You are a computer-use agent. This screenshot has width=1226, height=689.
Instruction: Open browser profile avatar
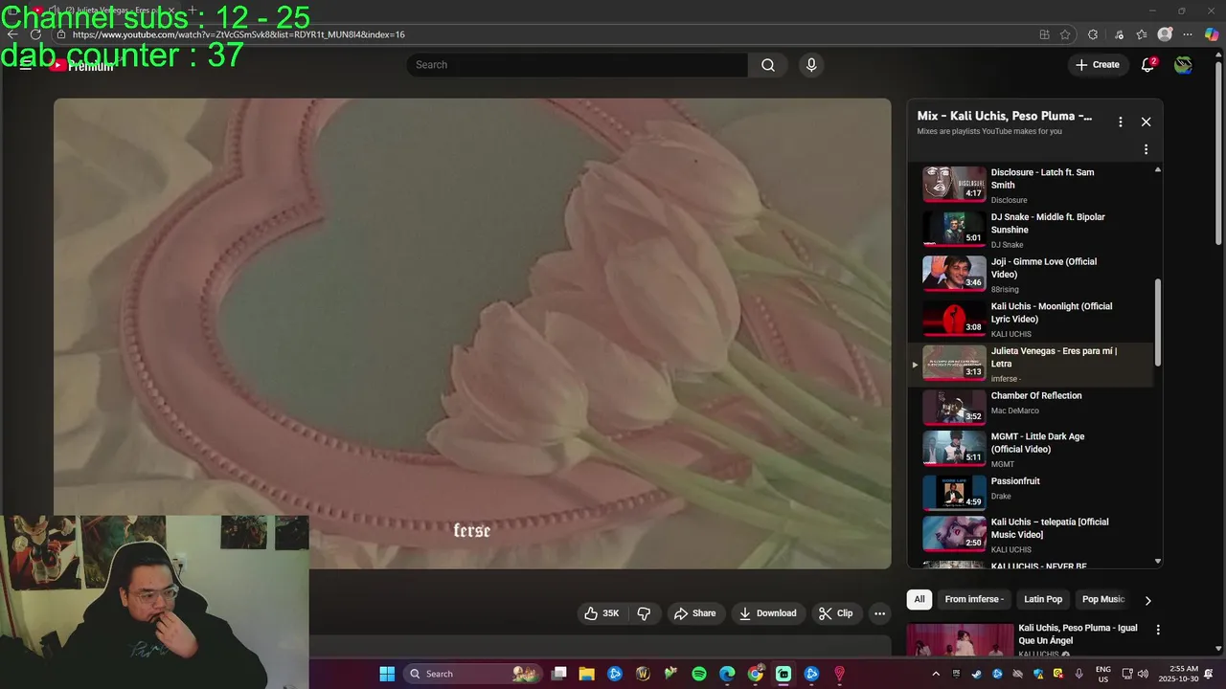[x=1165, y=34]
